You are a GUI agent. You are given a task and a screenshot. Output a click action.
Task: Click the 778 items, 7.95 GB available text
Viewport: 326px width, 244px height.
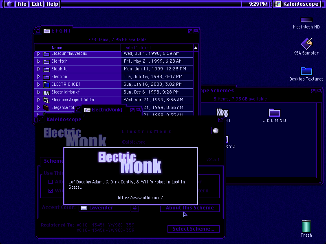pos(117,39)
